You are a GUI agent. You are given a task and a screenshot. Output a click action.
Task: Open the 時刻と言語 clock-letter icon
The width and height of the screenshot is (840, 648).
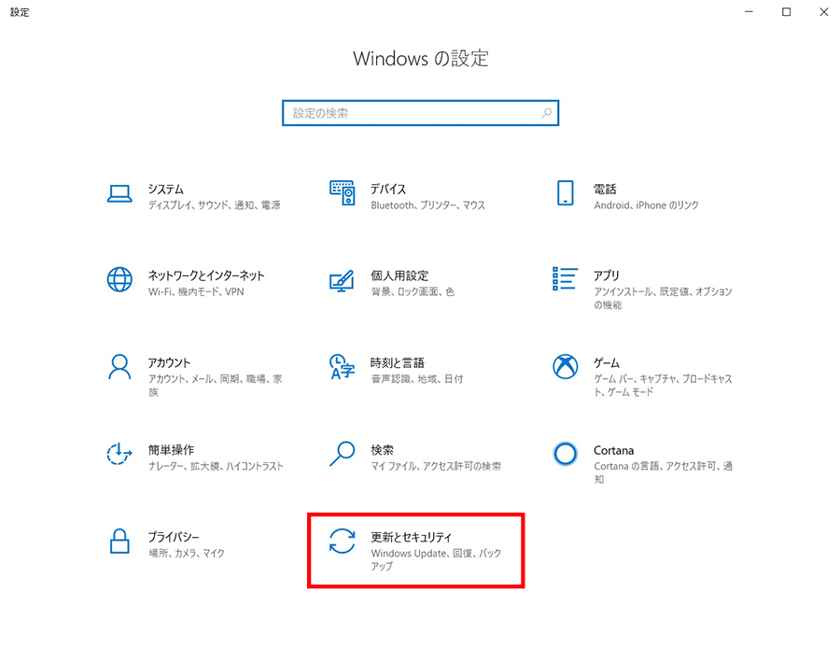click(343, 367)
